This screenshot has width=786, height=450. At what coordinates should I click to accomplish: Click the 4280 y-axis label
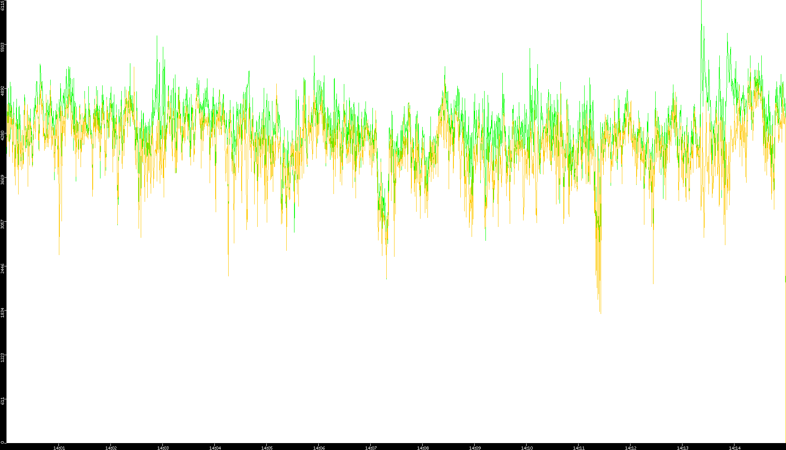coord(3,135)
